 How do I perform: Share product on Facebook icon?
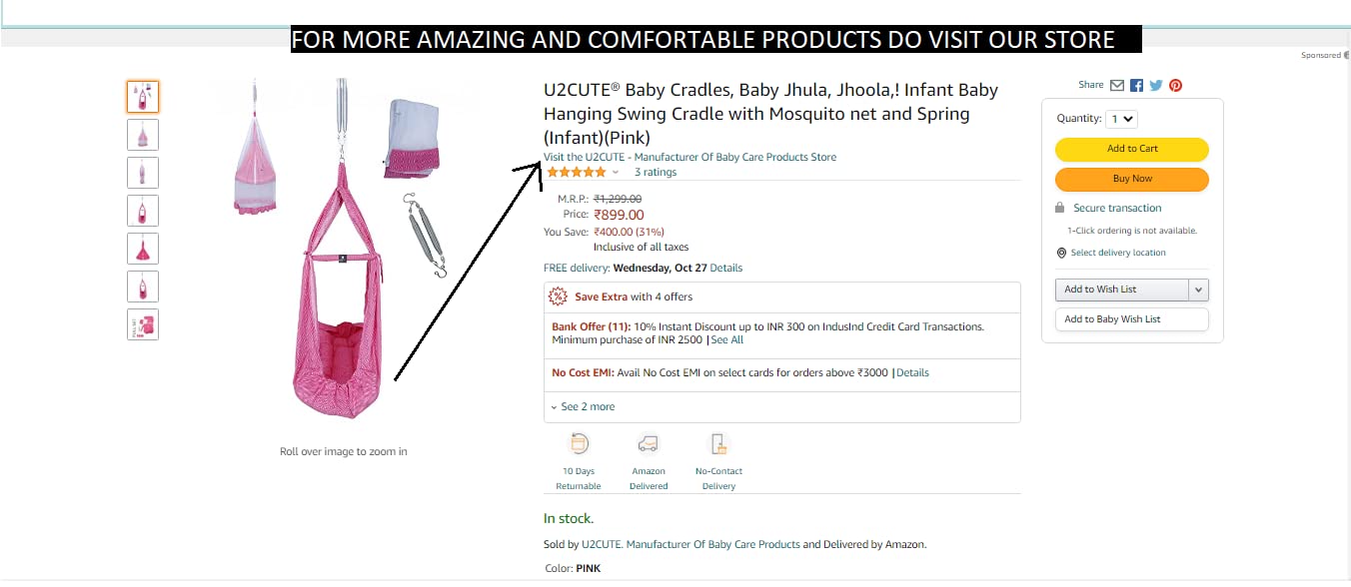[1137, 86]
